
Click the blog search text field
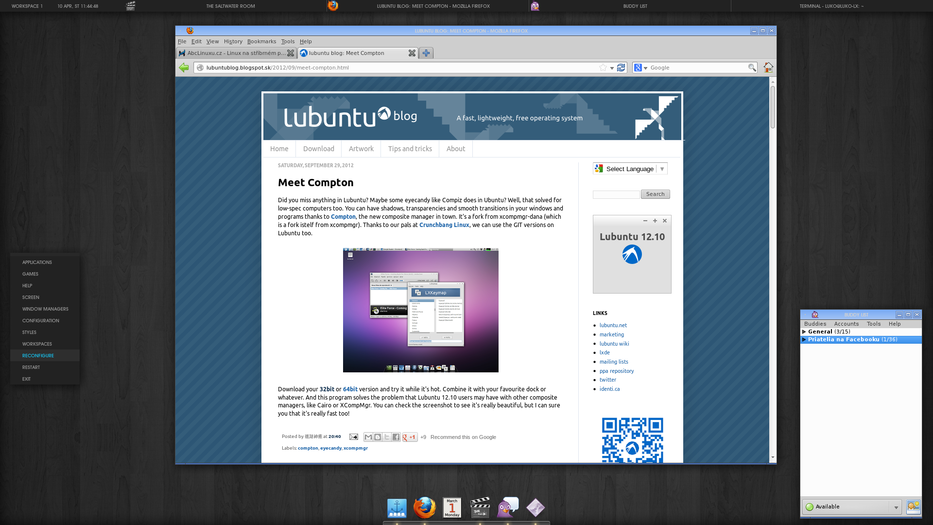[616, 194]
